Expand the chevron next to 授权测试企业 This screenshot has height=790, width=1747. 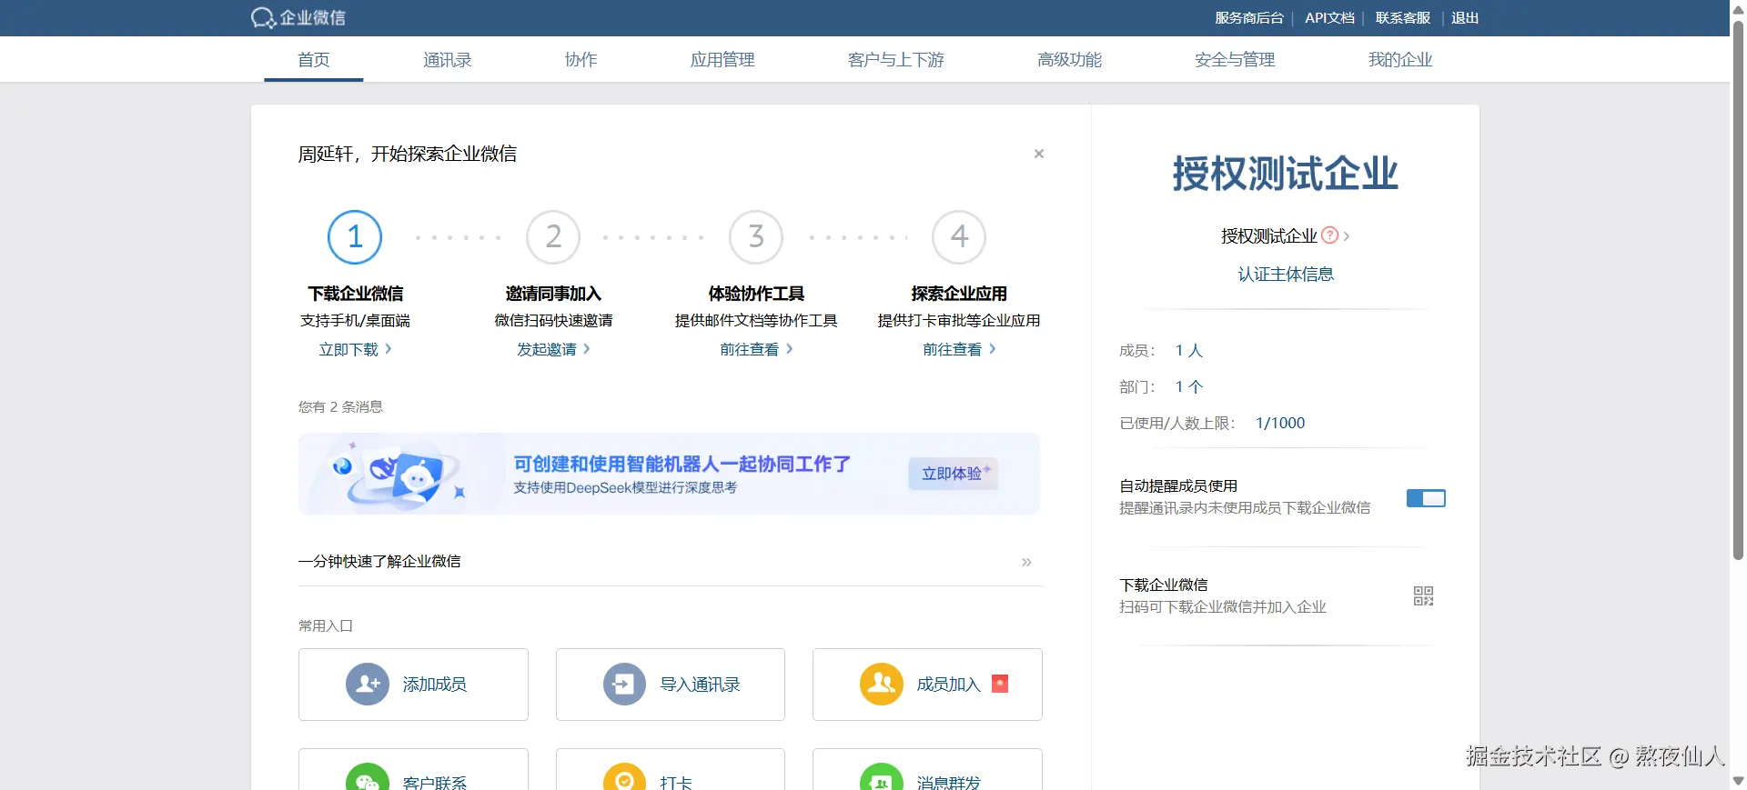pos(1347,236)
